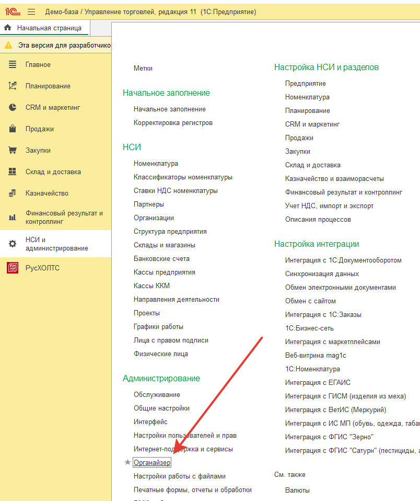Open Физические лица
The image size is (420, 501).
pyautogui.click(x=161, y=354)
